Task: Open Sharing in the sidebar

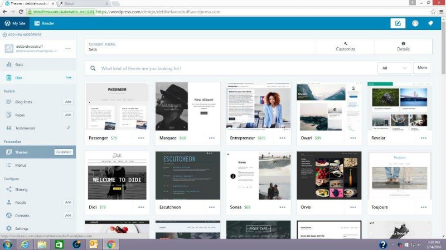Action: pyautogui.click(x=21, y=189)
